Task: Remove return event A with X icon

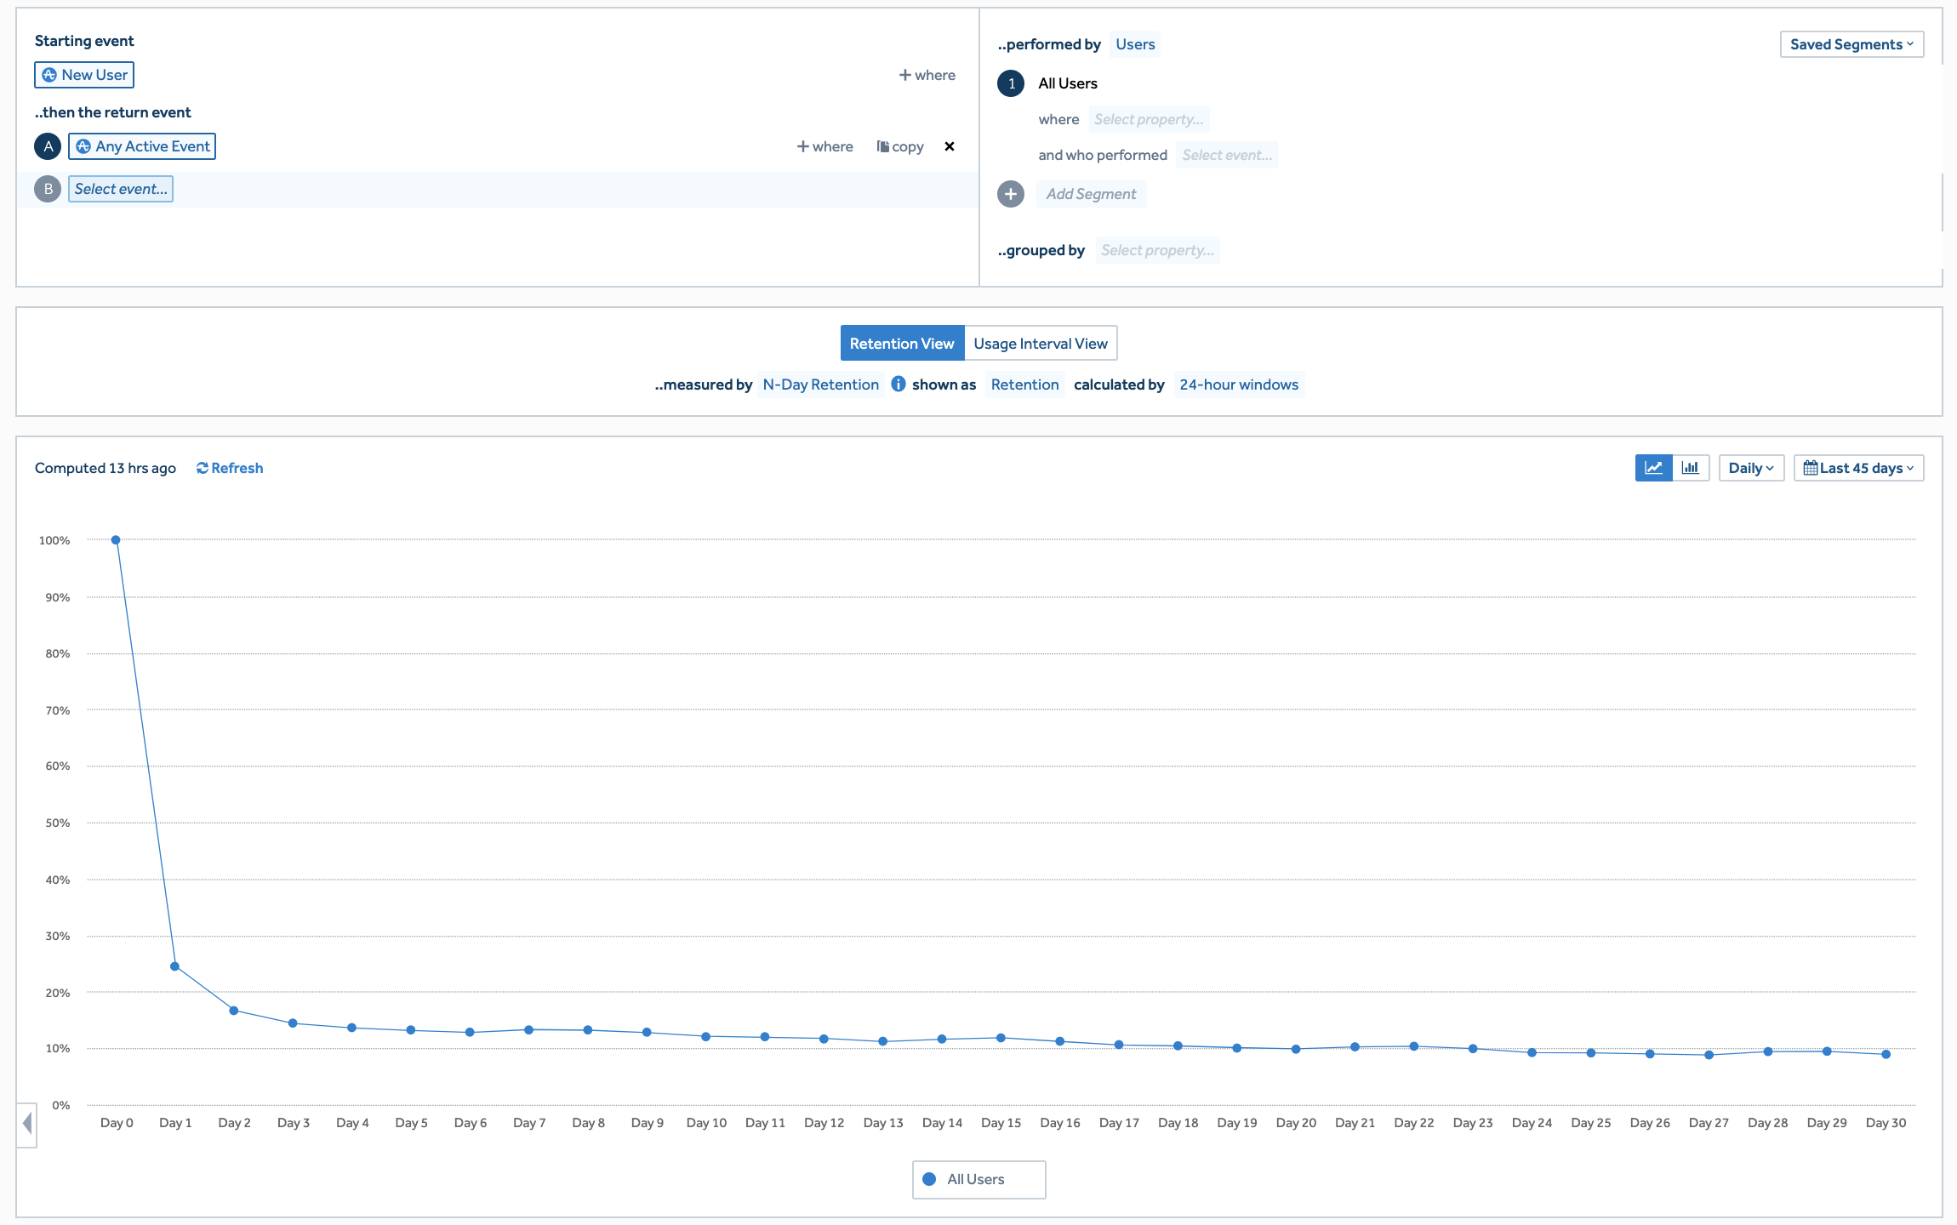Action: (950, 146)
